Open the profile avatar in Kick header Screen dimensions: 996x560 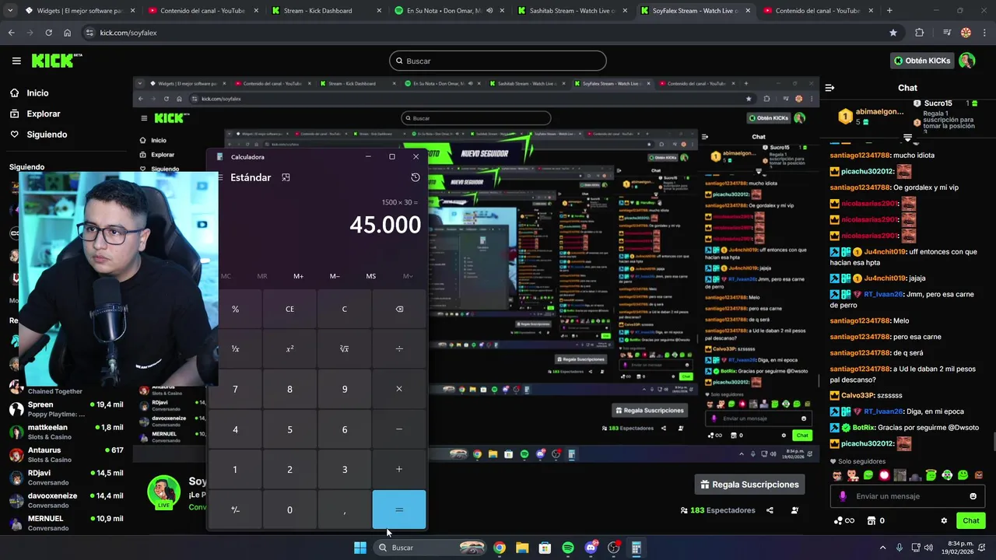tap(966, 61)
